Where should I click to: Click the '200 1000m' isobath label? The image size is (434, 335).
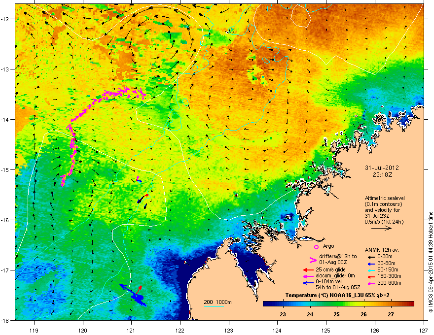tap(217, 302)
